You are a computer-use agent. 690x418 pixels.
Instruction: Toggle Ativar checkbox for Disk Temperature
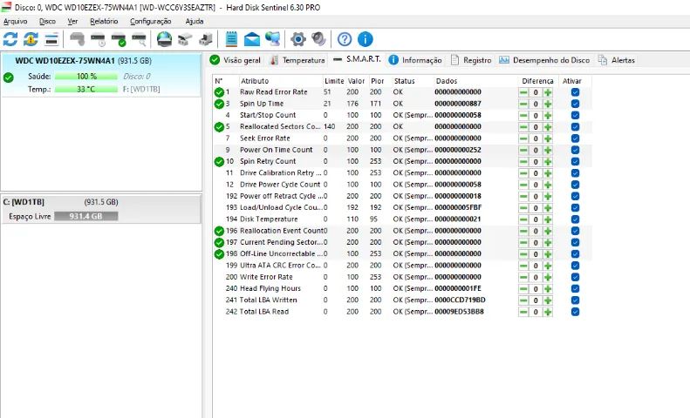[x=575, y=219]
